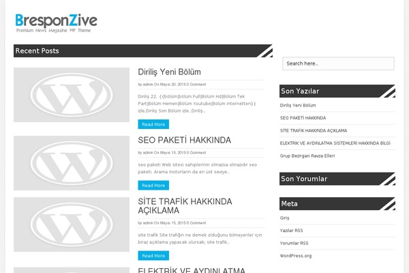Click the thumbnail of 'SİTE TRAFİK HAKKINDA AÇIKLAMA' post
Image resolution: width=409 pixels, height=273 pixels.
72,225
